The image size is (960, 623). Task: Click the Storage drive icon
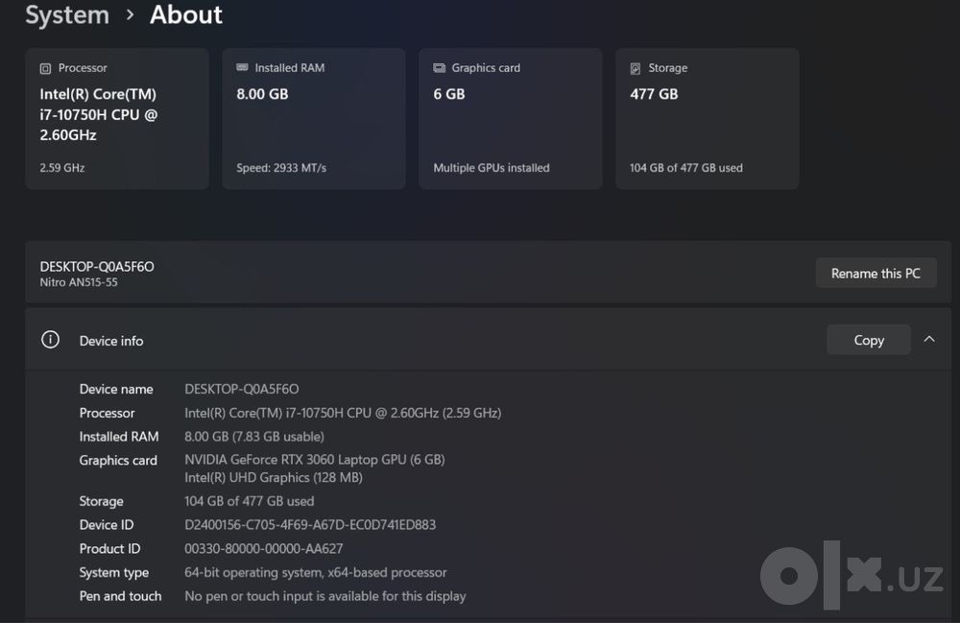pyautogui.click(x=636, y=68)
